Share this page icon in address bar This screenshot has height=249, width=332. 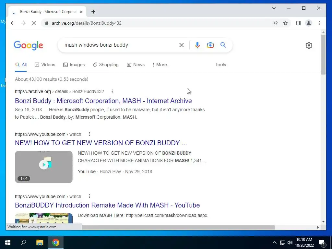point(275,23)
